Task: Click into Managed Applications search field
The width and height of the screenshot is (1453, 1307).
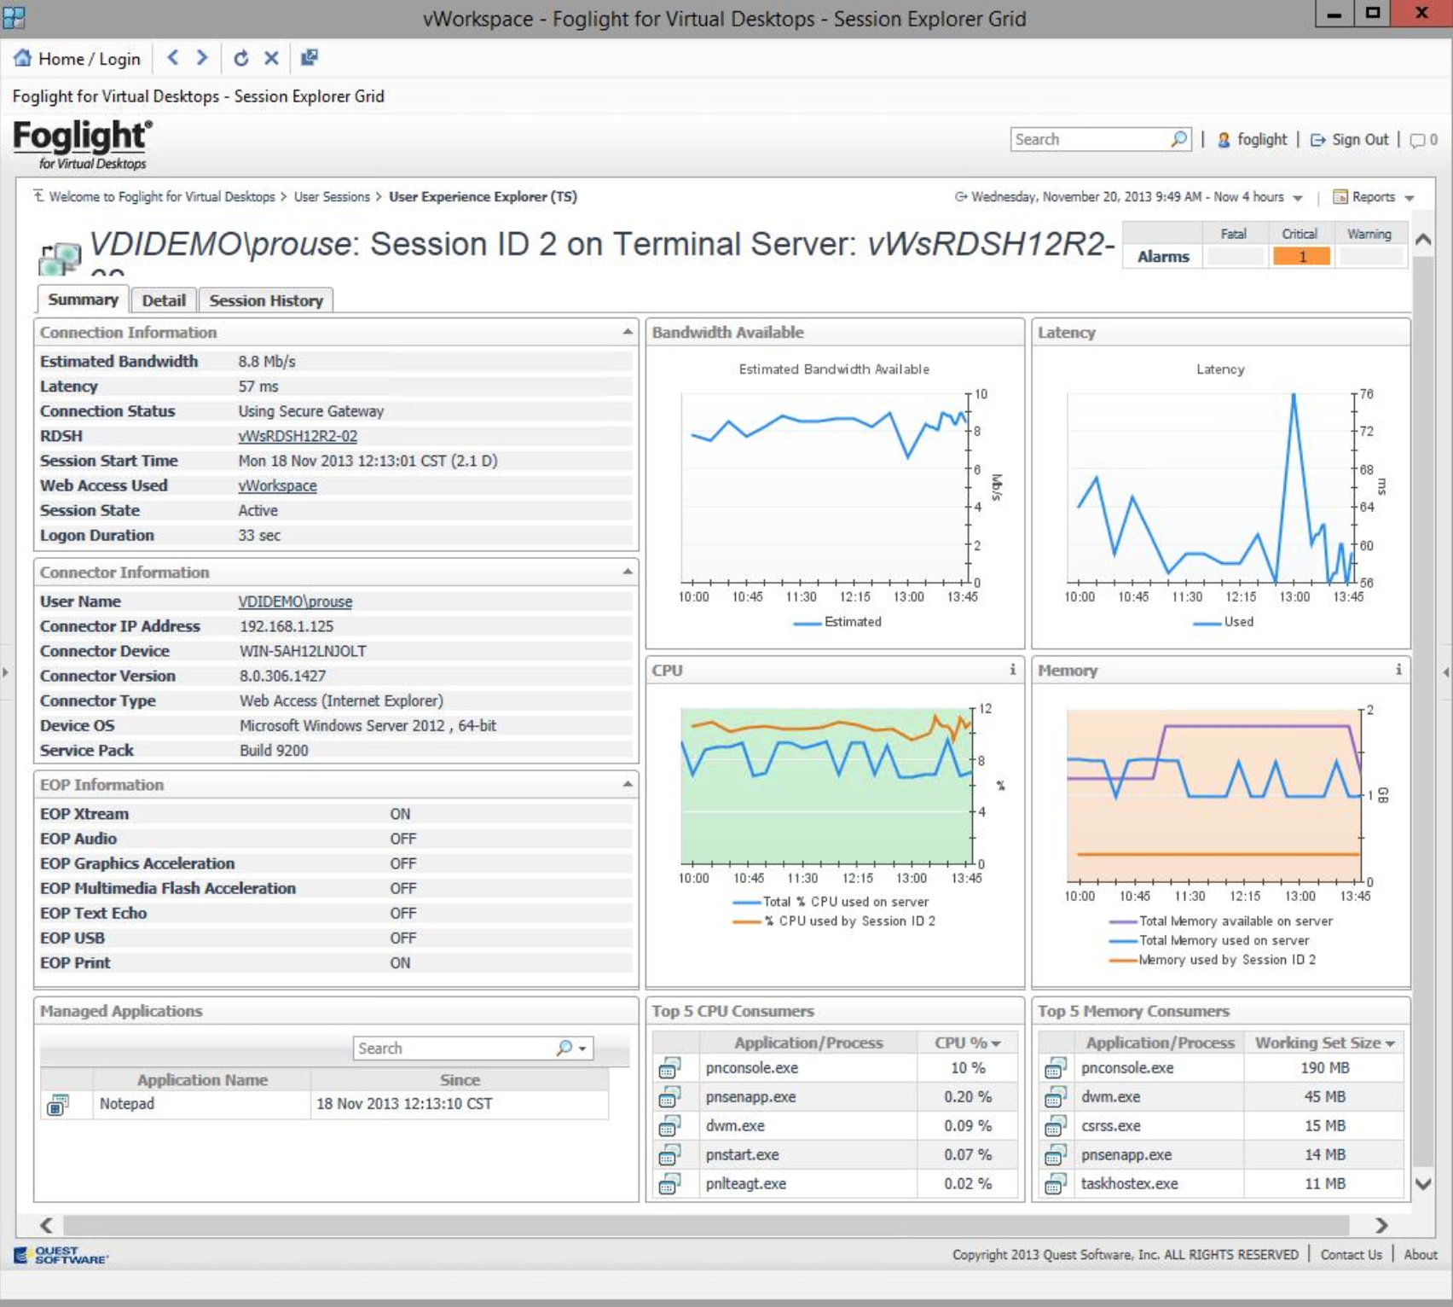Action: coord(454,1048)
